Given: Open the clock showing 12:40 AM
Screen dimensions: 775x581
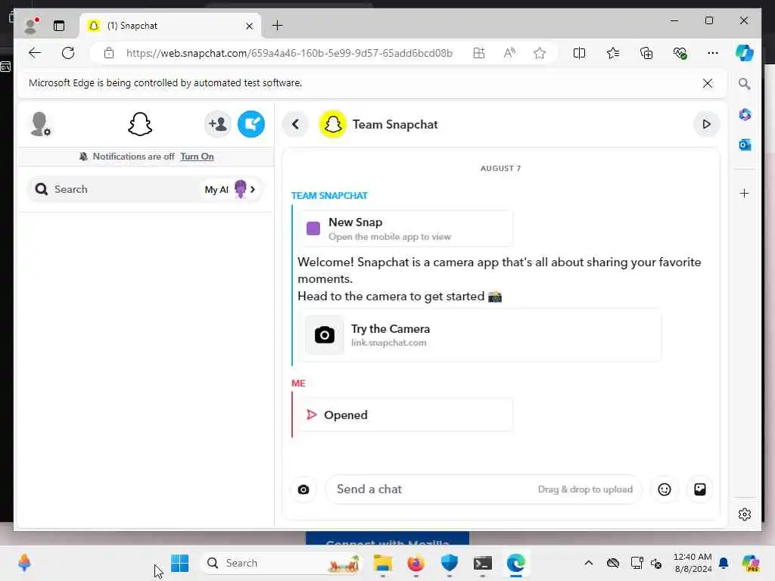Looking at the screenshot, I should tap(693, 563).
